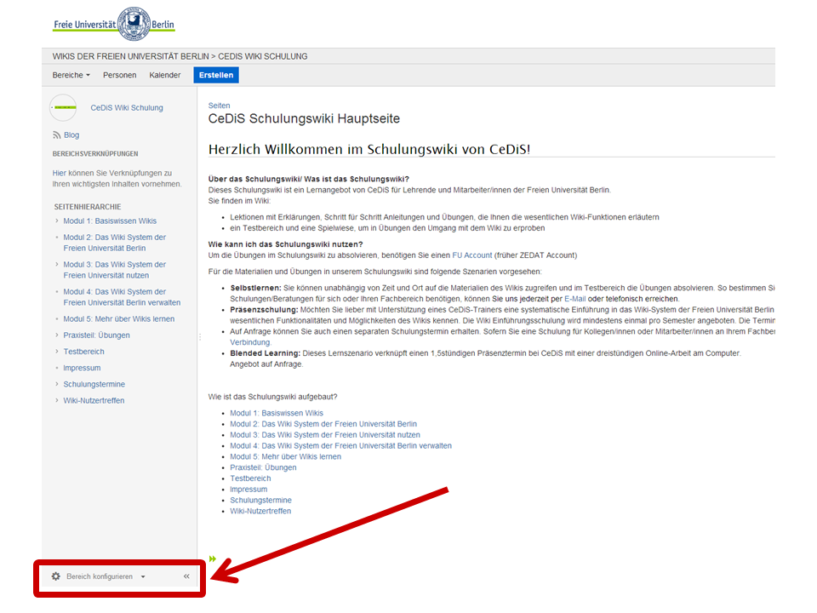
Task: Open the Blog link in sidebar
Action: (71, 135)
